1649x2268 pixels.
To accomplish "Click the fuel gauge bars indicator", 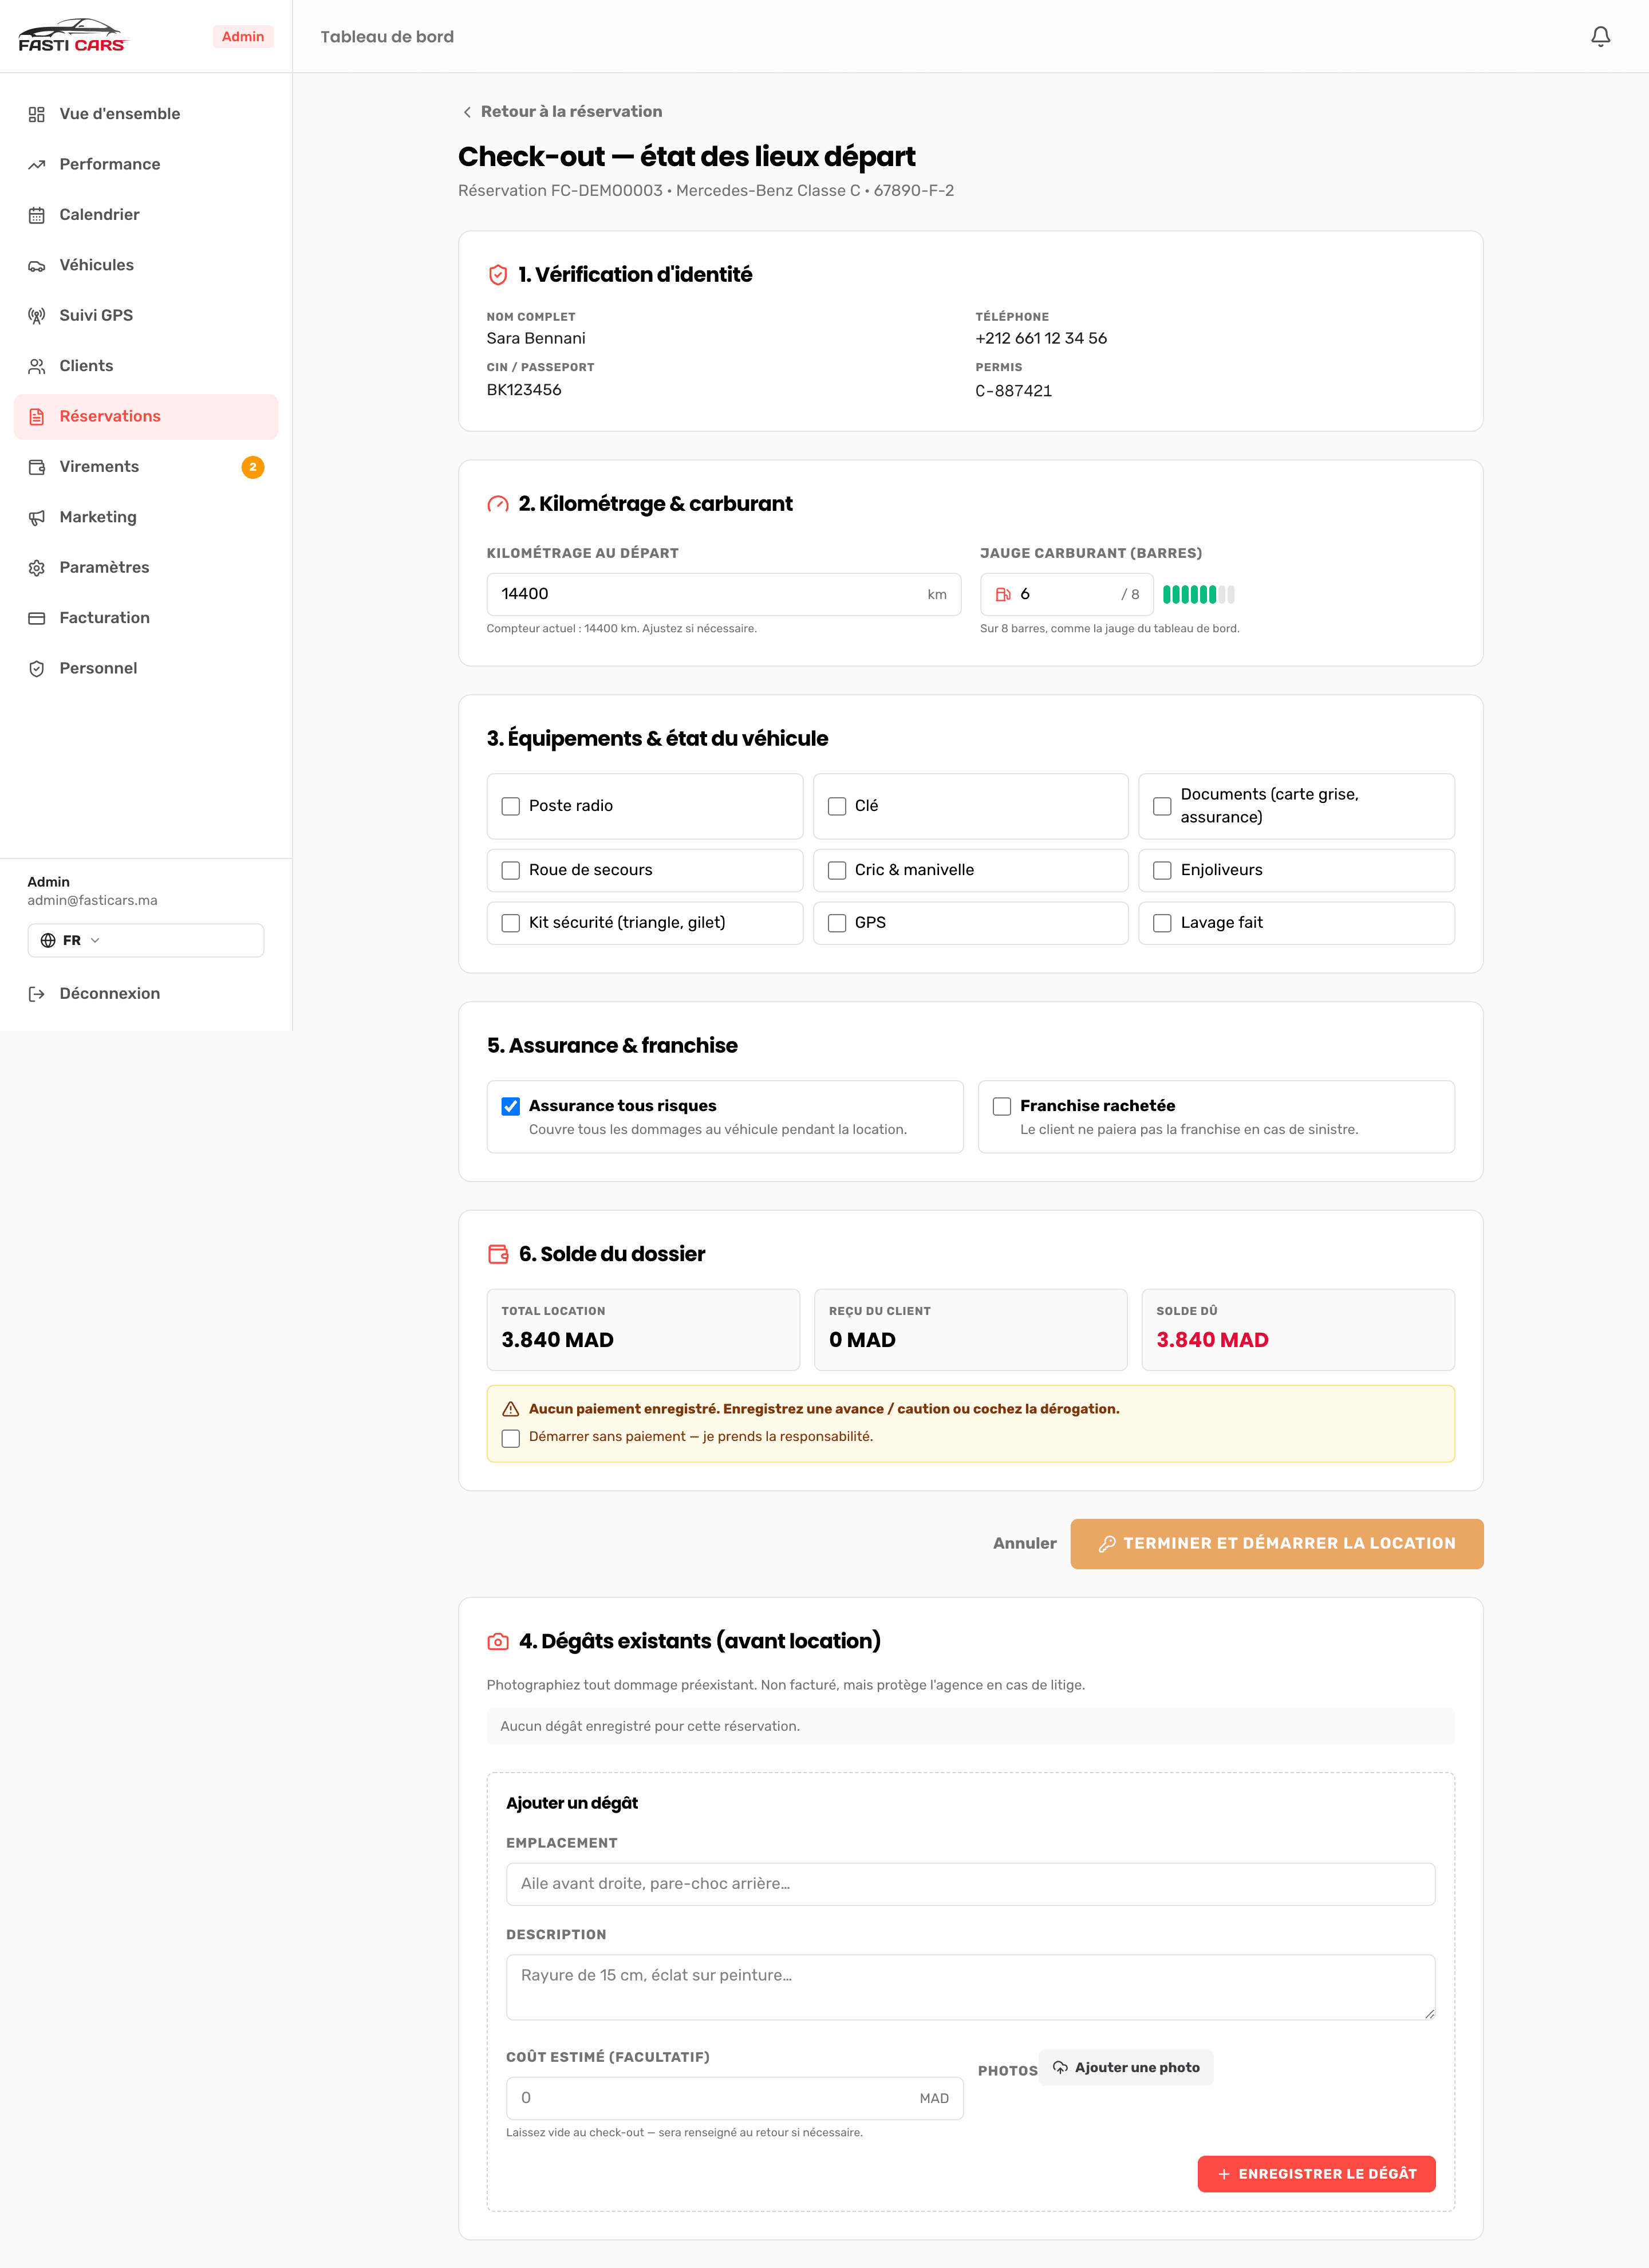I will [x=1198, y=595].
